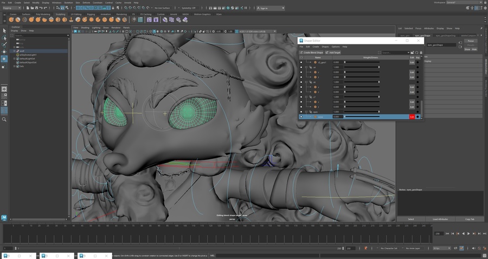Click the Lasso select tool
This screenshot has width=488, height=259.
pos(4,38)
